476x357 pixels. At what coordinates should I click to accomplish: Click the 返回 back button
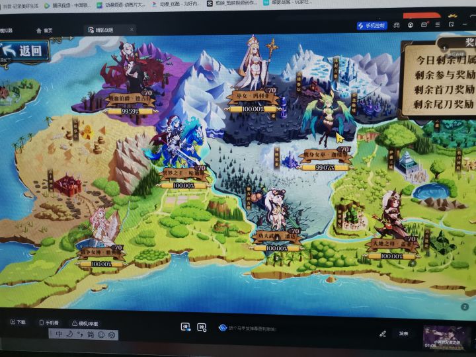(25, 51)
